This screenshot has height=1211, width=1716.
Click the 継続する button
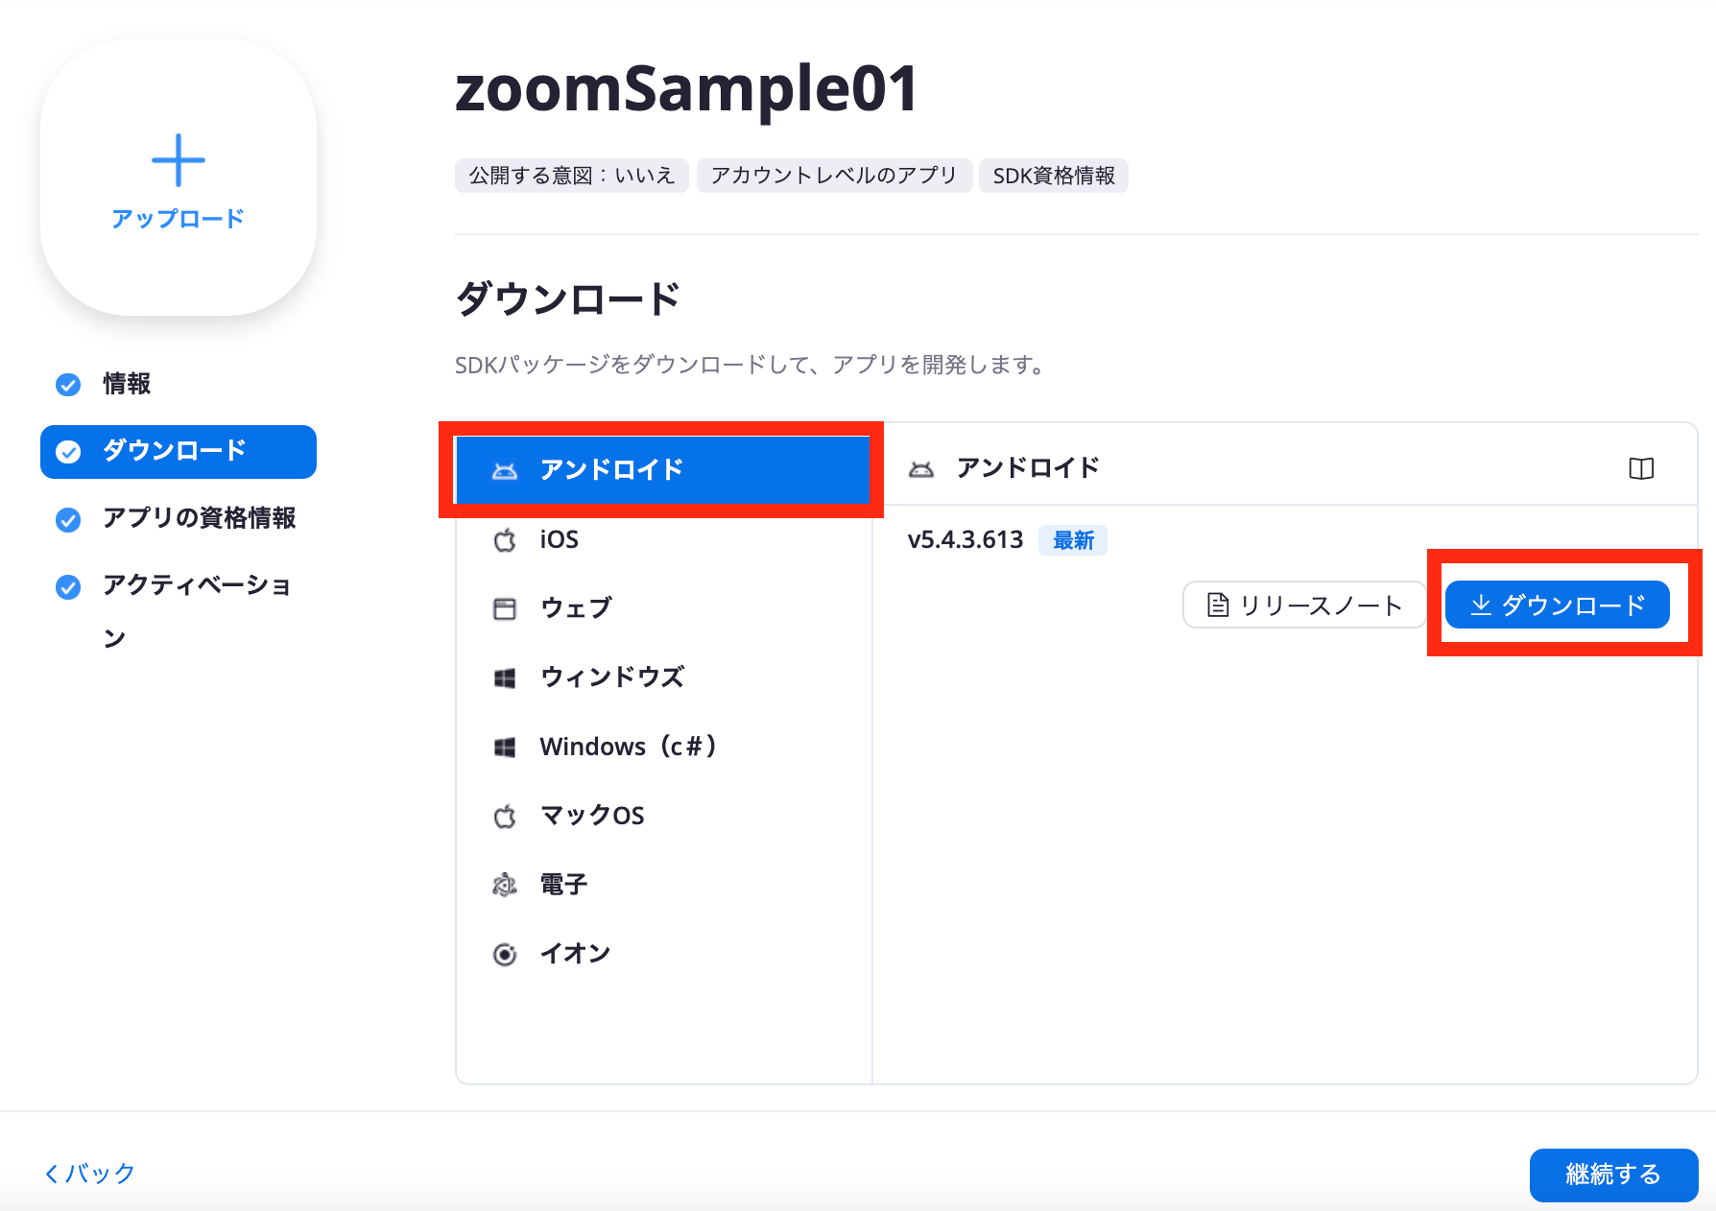pyautogui.click(x=1613, y=1175)
